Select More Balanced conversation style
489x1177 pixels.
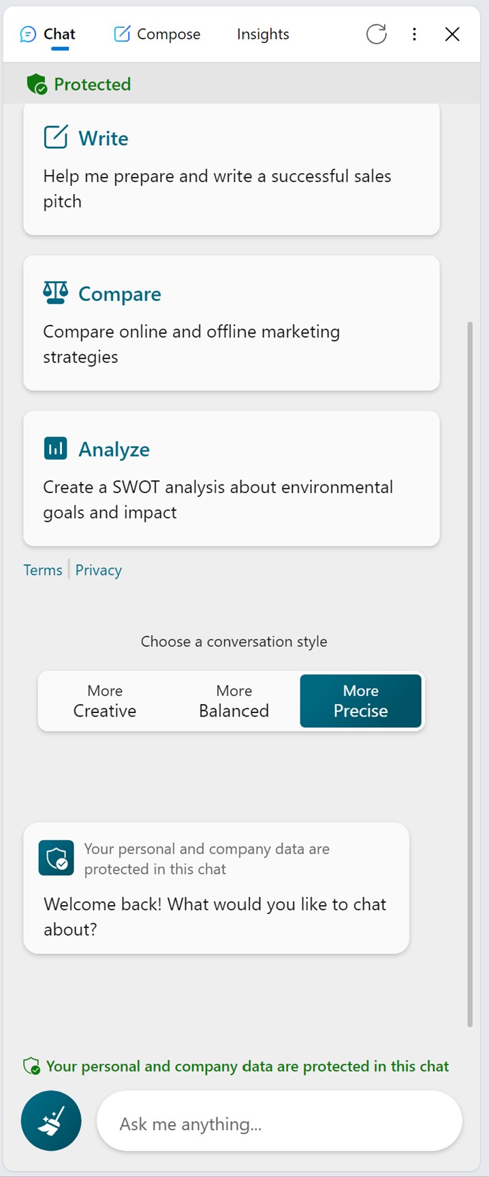click(x=234, y=701)
